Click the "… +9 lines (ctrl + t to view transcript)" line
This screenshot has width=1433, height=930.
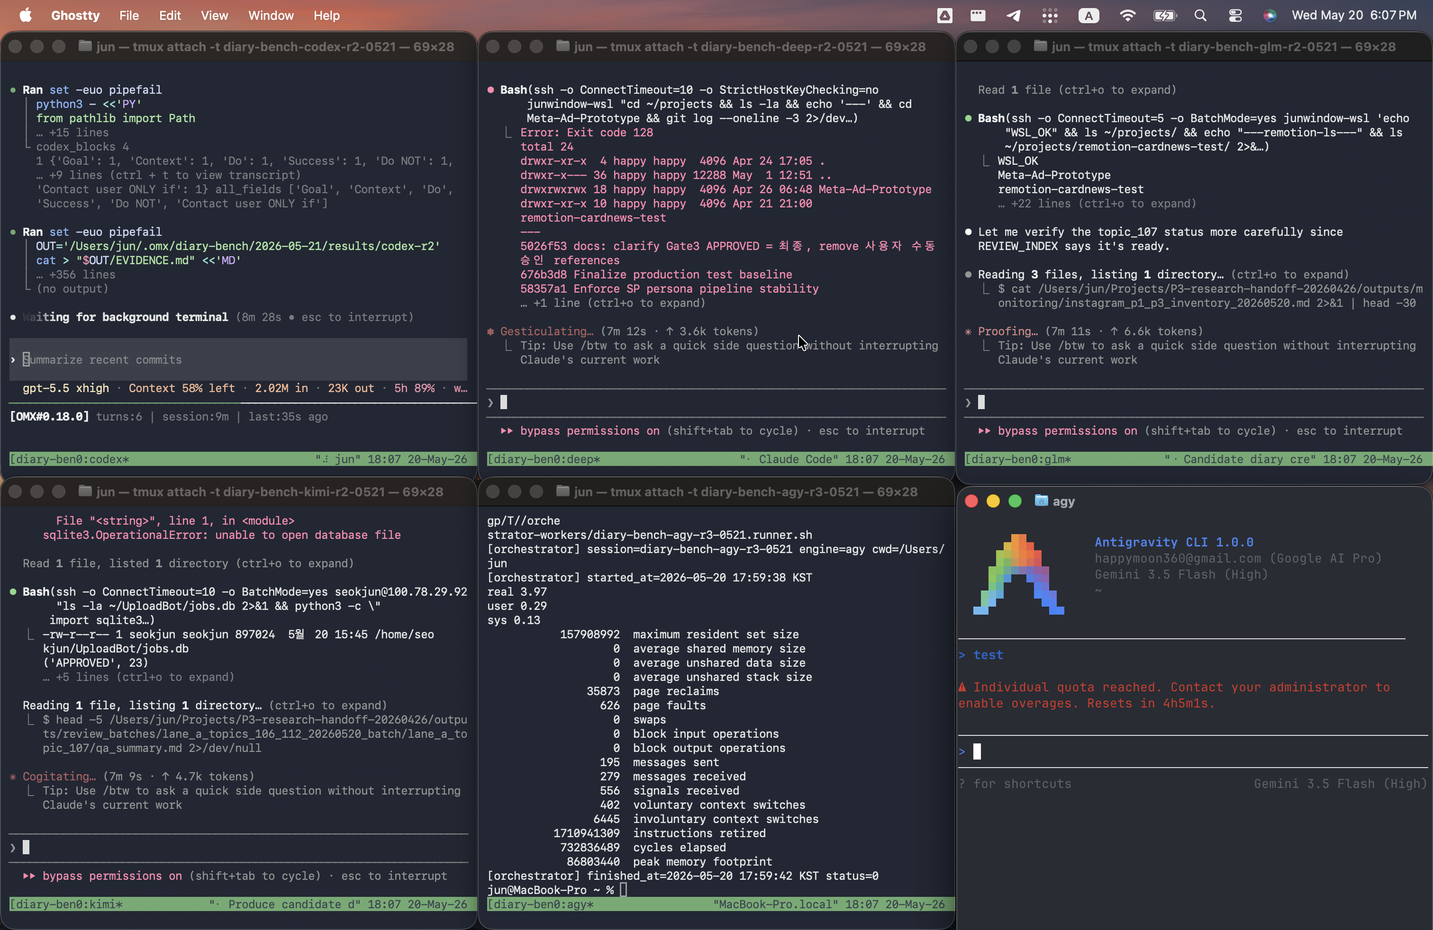[x=168, y=175]
